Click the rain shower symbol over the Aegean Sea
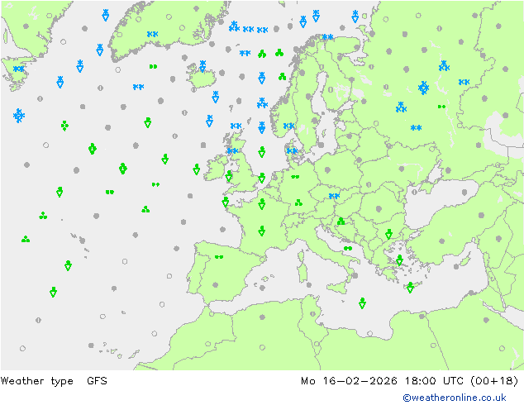Image resolution: width=524 pixels, height=405 pixels. (x=399, y=260)
